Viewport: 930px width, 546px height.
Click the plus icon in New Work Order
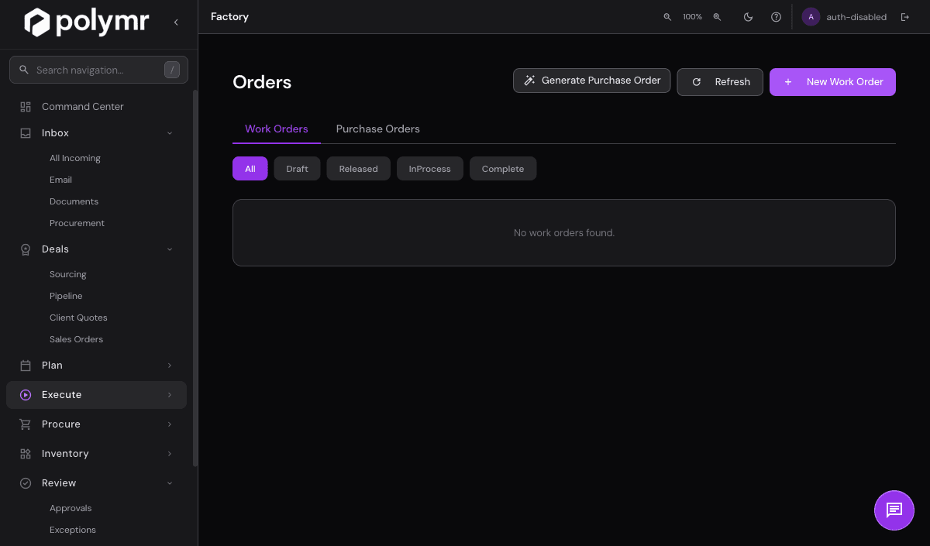point(788,82)
